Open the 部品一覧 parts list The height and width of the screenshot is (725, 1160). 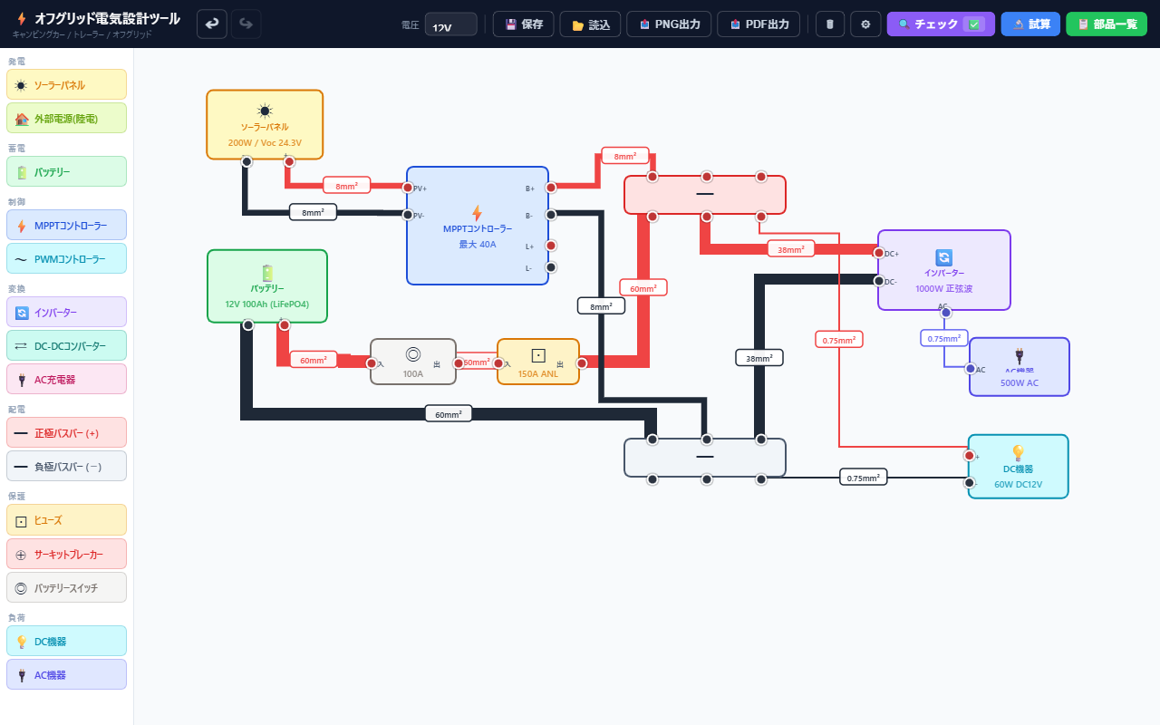[x=1107, y=24]
